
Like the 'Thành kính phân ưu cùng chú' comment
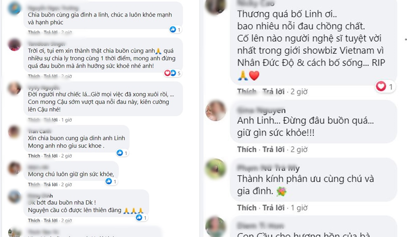(247, 207)
